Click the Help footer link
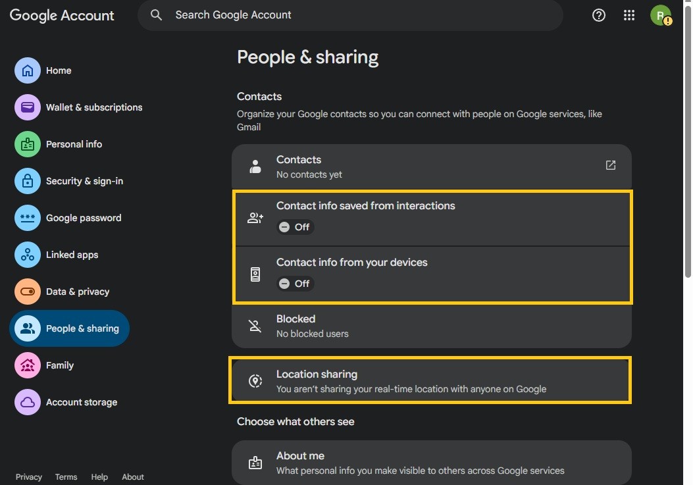The height and width of the screenshot is (485, 693). click(99, 477)
